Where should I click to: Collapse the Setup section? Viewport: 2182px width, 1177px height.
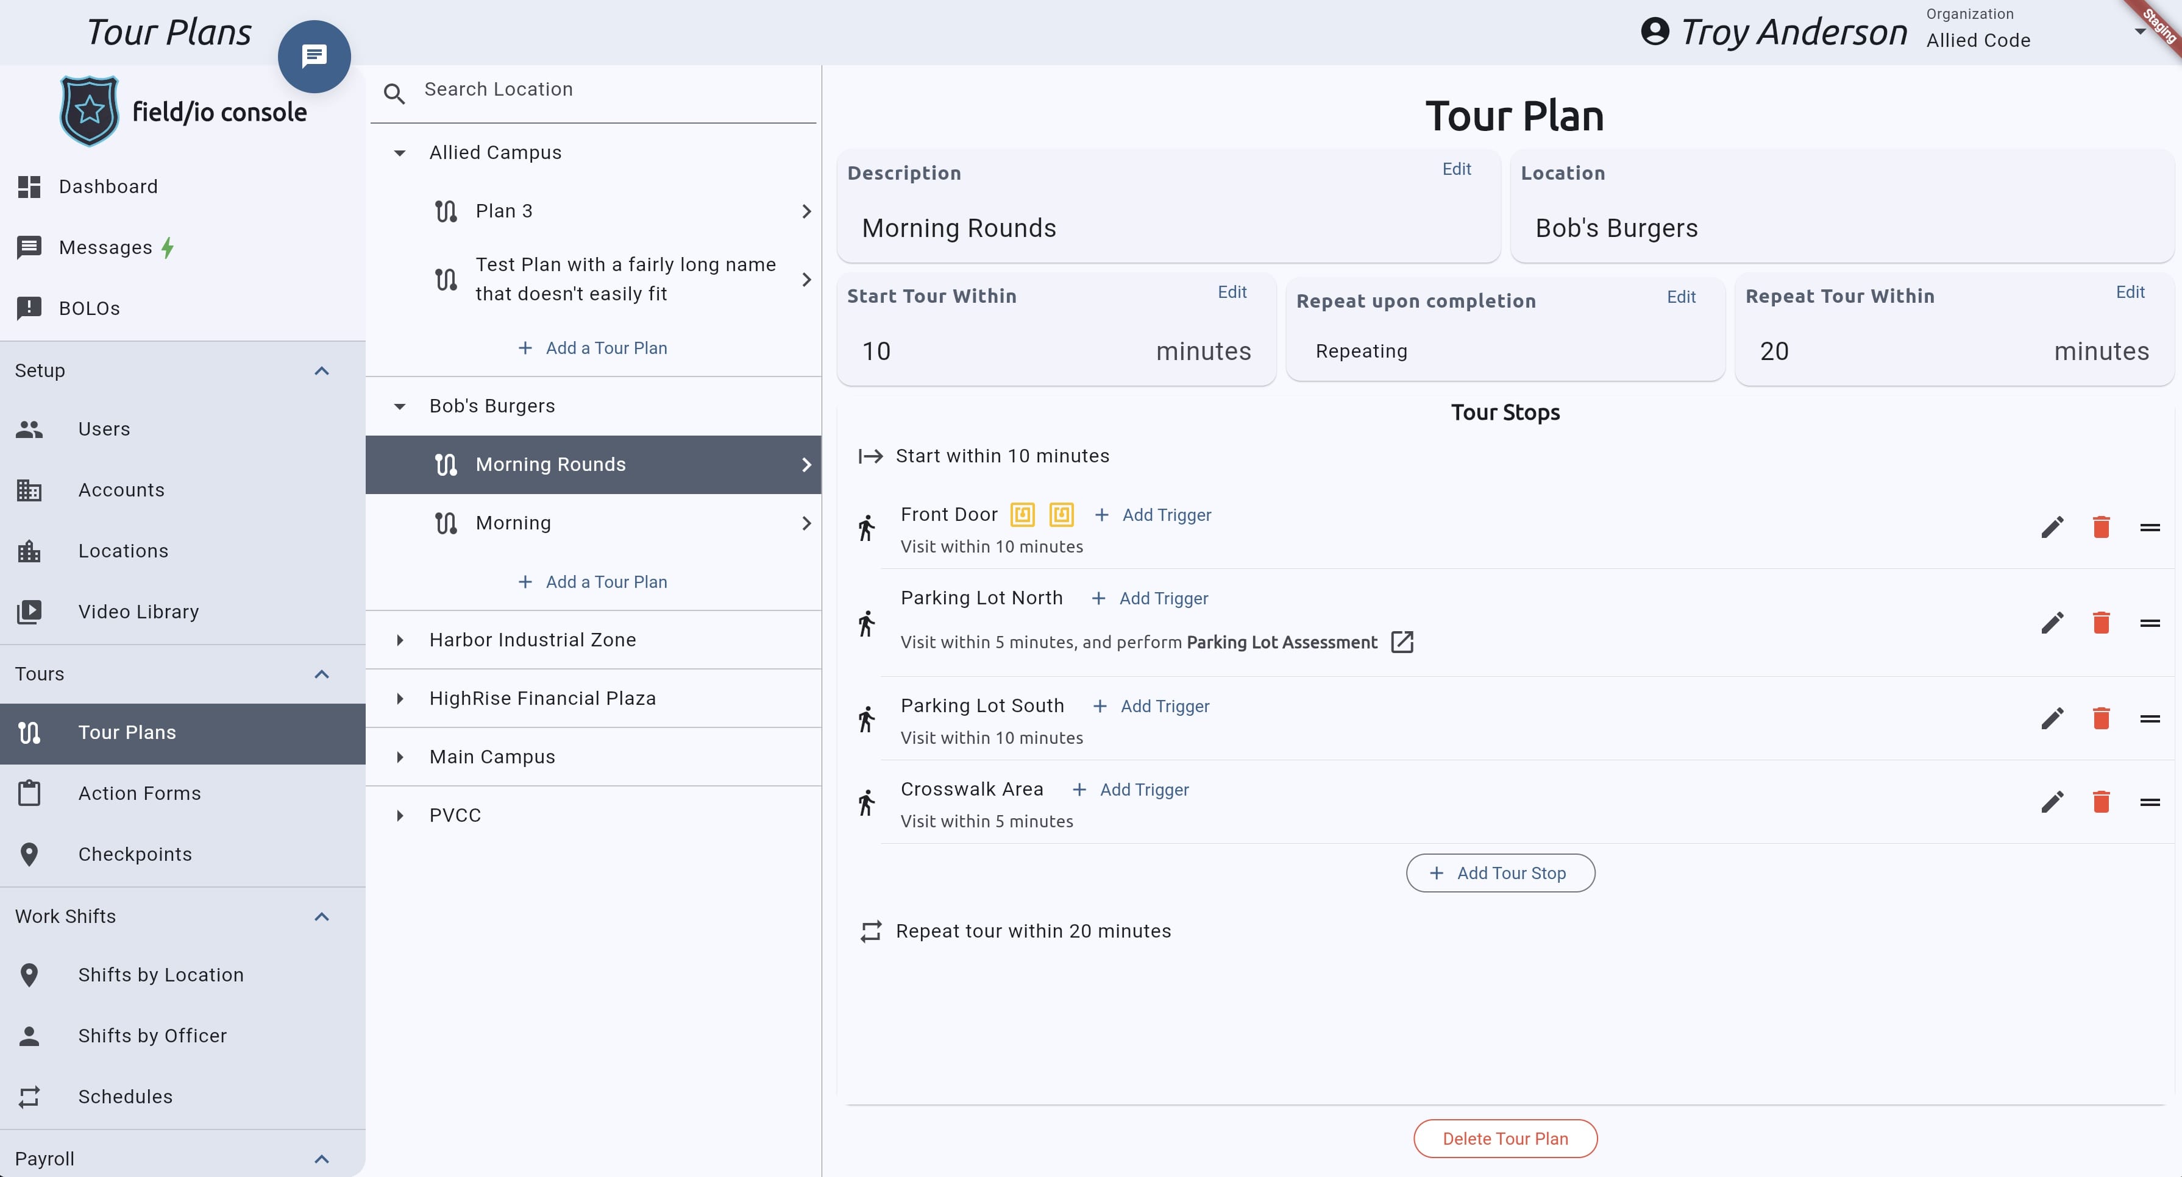point(322,371)
